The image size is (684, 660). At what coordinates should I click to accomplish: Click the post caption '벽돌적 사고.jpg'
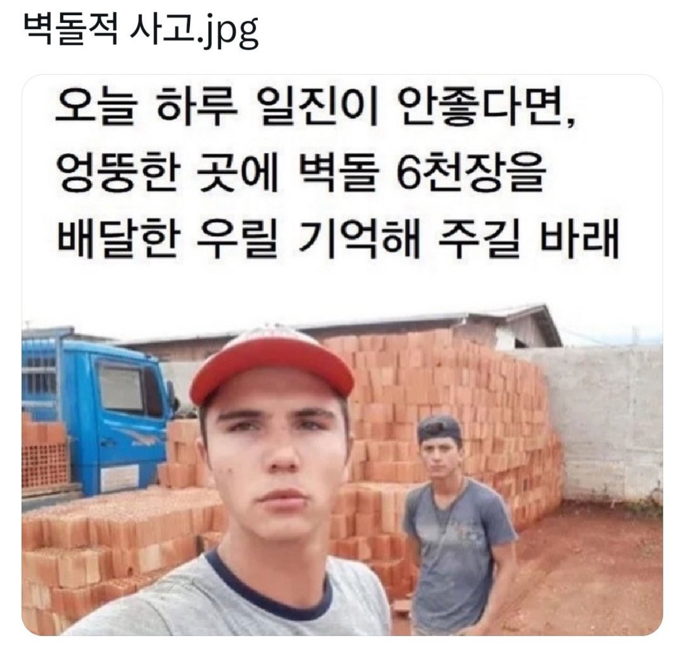(140, 30)
